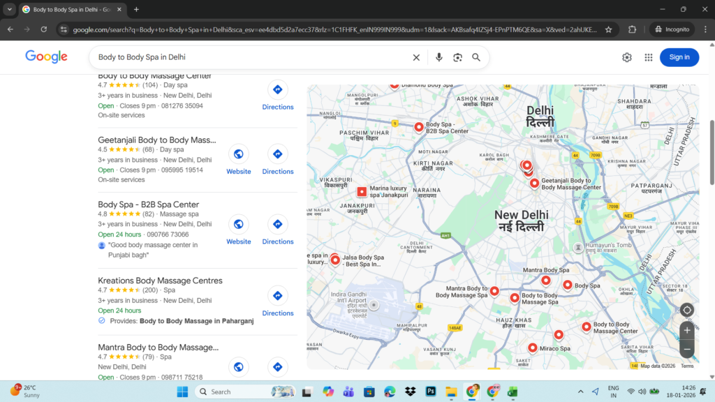
Task: Open Google quick settings gear
Action: tap(627, 57)
